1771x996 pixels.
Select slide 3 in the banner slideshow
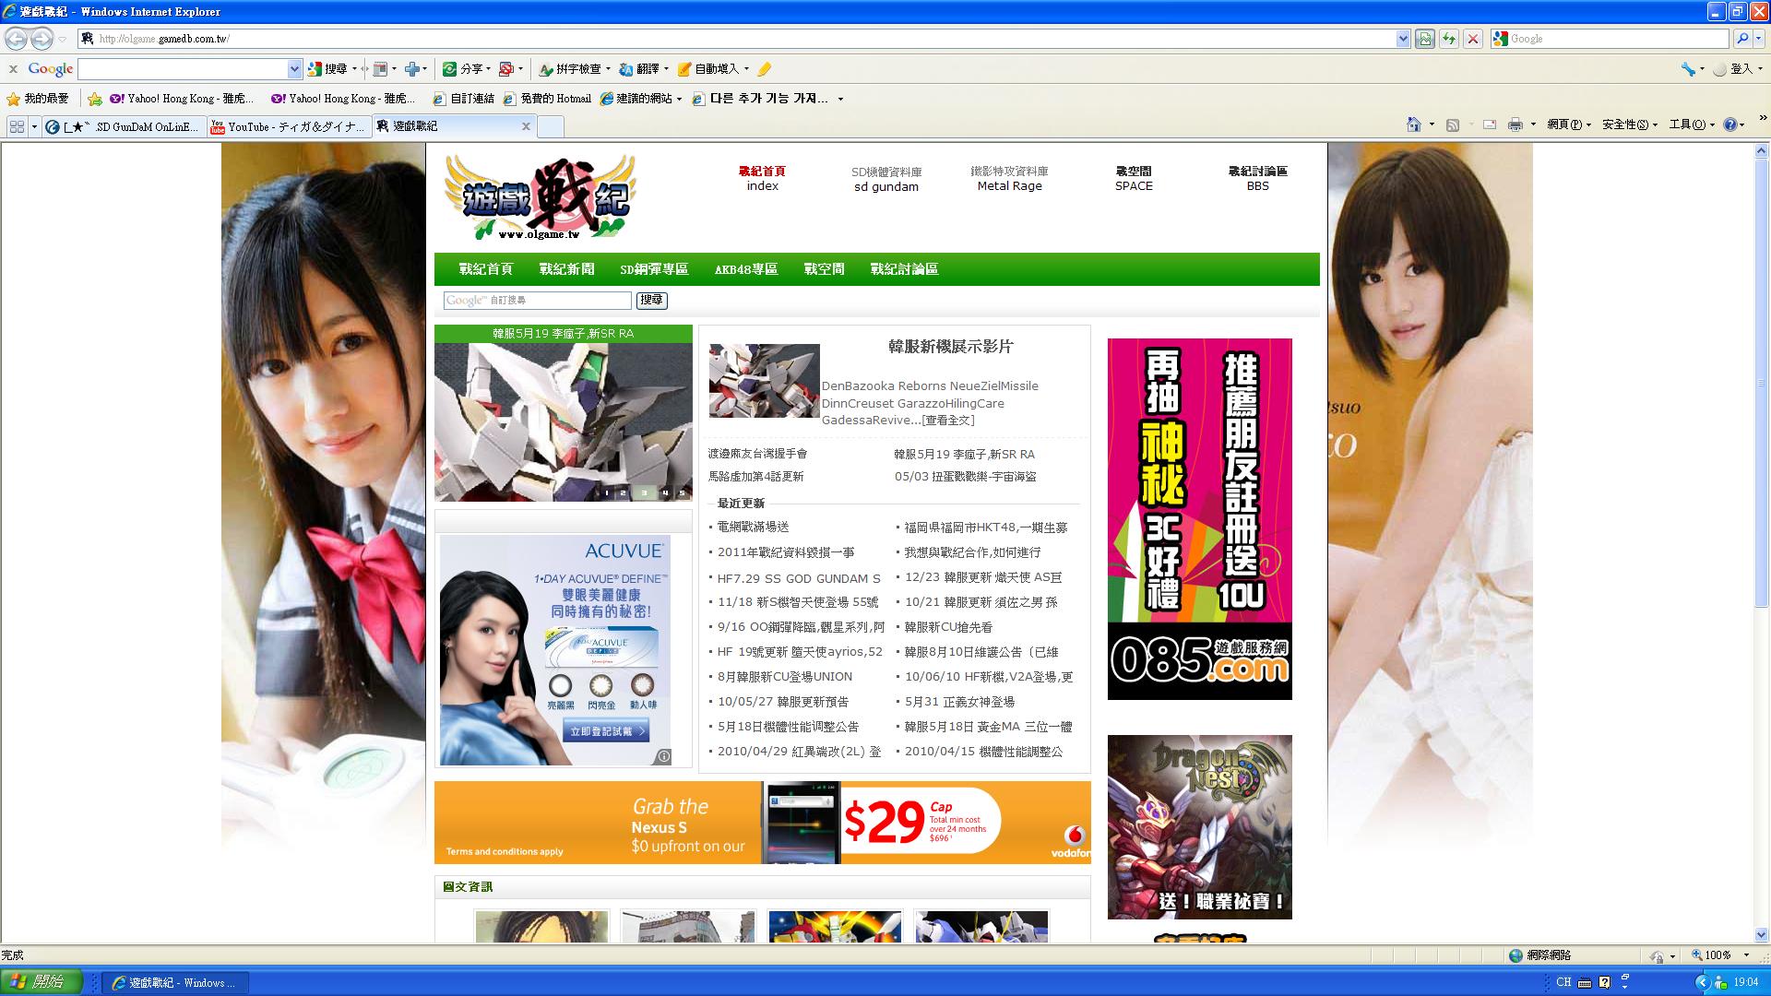(x=644, y=492)
